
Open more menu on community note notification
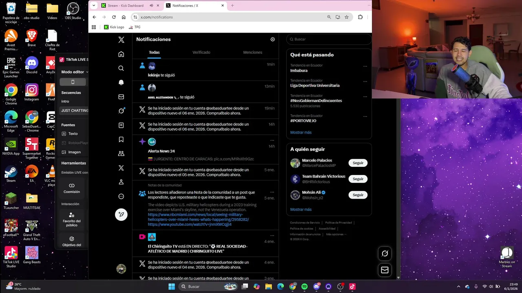click(272, 192)
